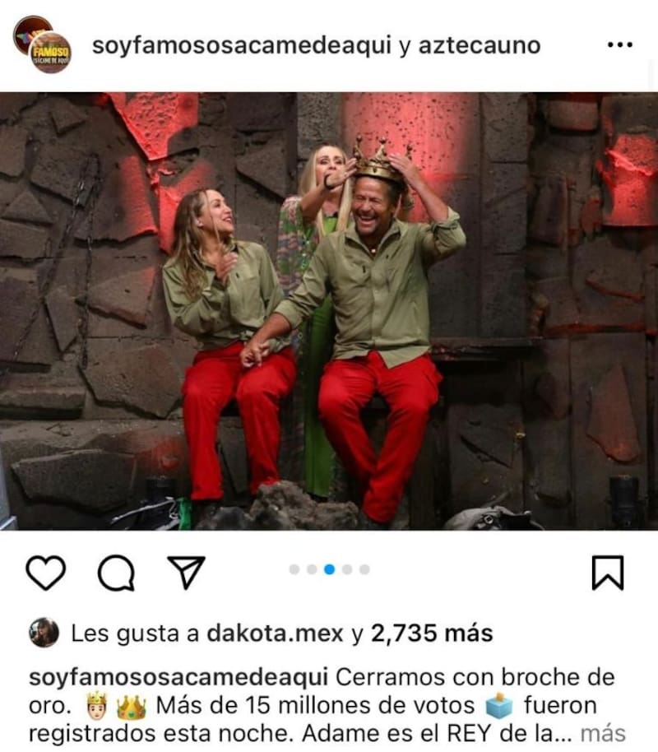Image resolution: width=658 pixels, height=752 pixels.
Task: Select the active blue carousel dot
Action: coord(330,569)
